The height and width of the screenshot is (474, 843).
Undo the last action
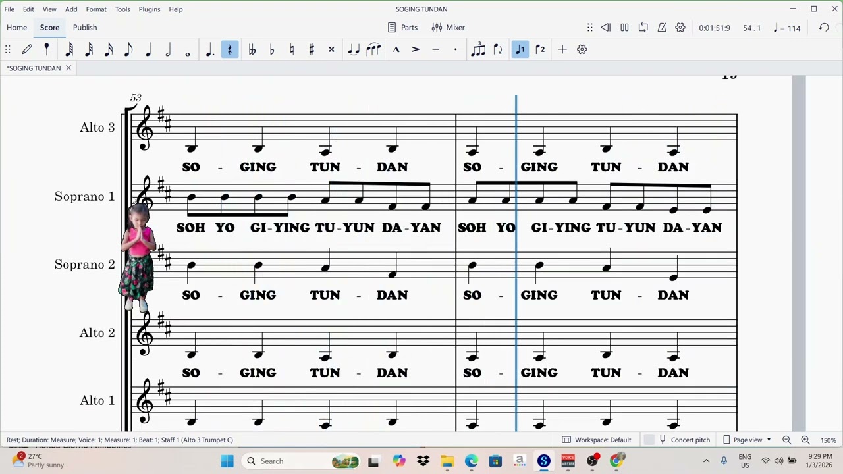(x=824, y=28)
